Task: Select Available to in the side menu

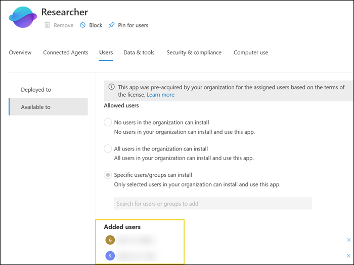Action: (48, 107)
